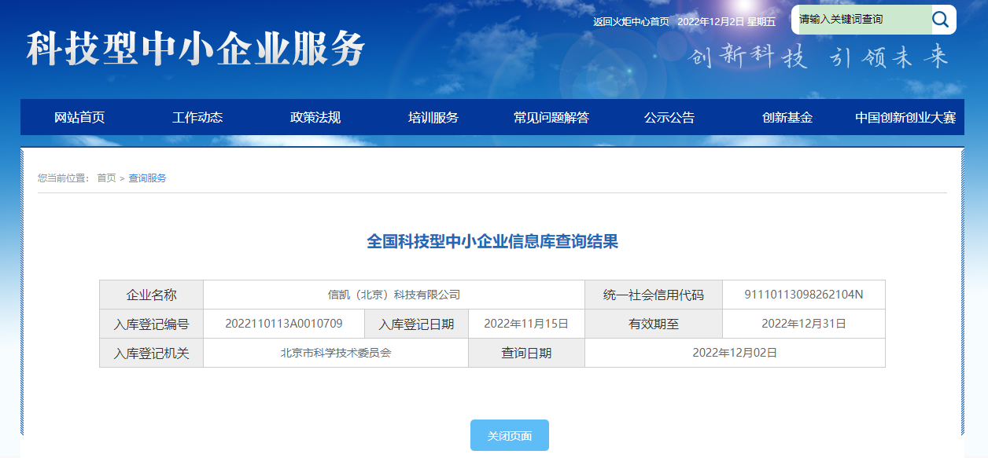Click the 查询日期 label cell
Viewport: 988px width, 458px height.
527,353
